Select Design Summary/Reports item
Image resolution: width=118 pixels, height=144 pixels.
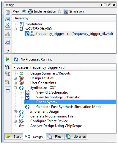coord(51,73)
